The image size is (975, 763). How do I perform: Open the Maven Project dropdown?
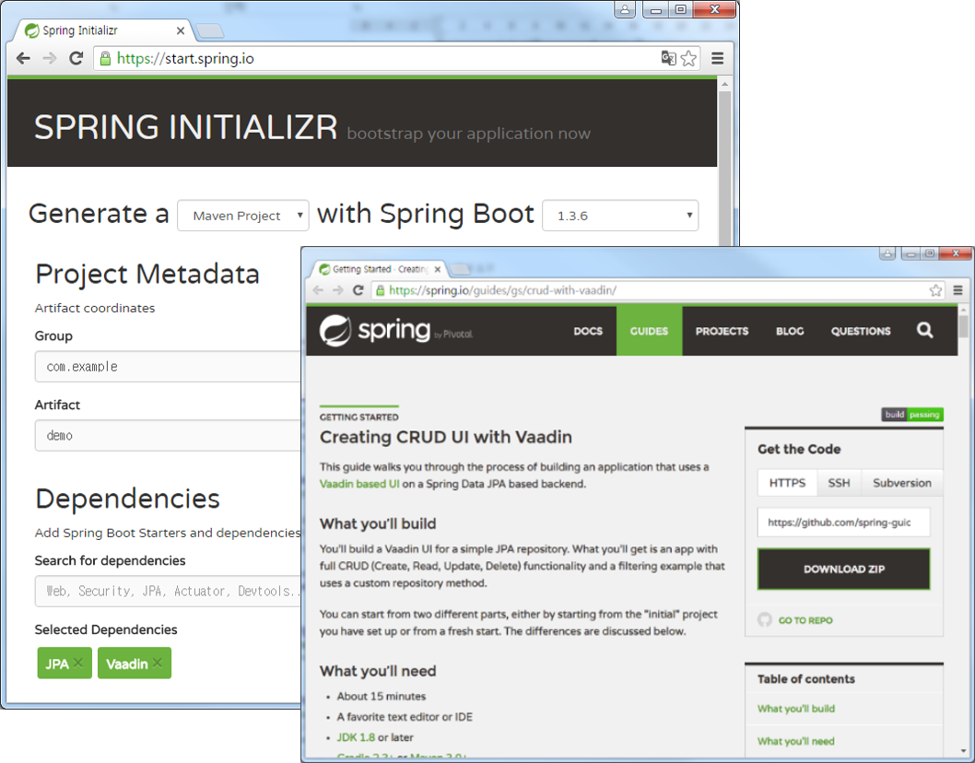click(x=243, y=216)
